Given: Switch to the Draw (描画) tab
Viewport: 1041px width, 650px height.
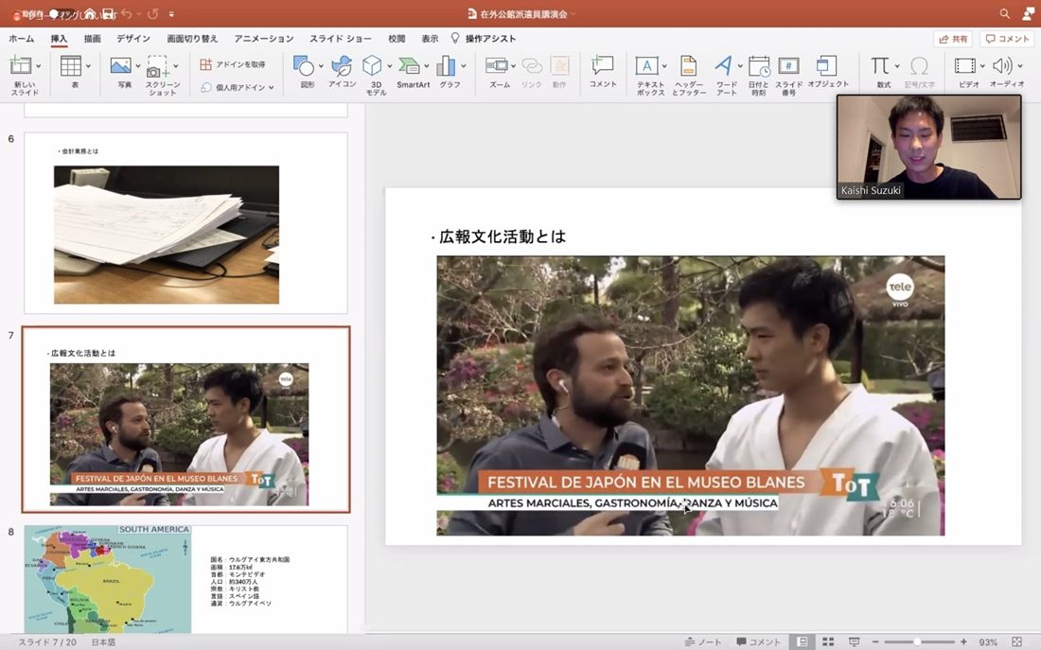Looking at the screenshot, I should point(93,39).
